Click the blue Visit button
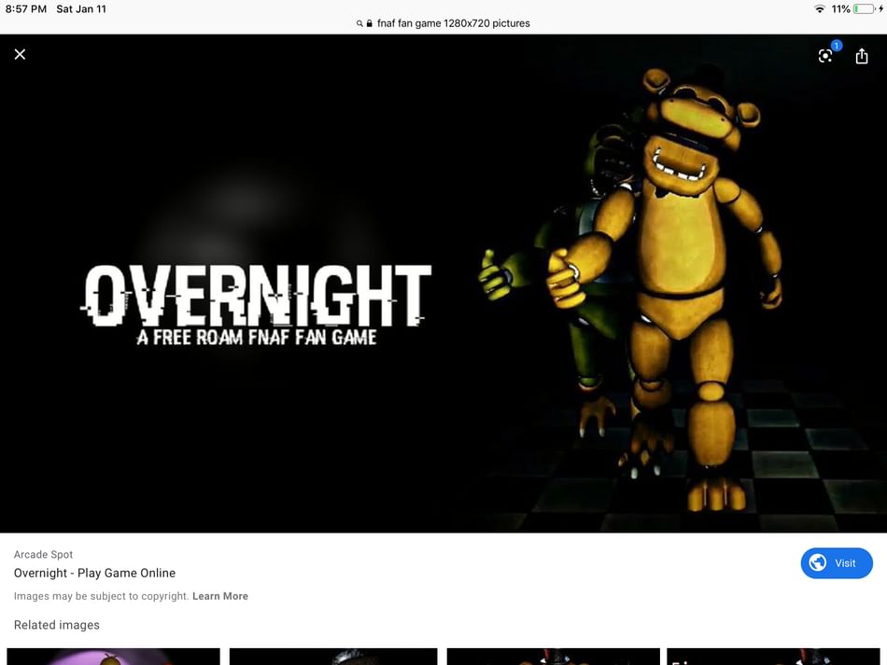Image resolution: width=887 pixels, height=665 pixels. [x=837, y=562]
